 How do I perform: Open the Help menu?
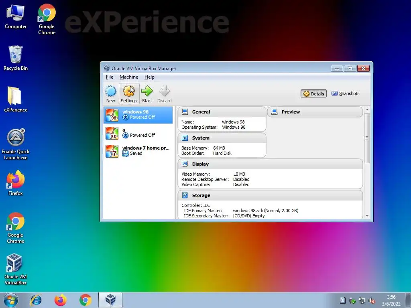[x=149, y=77]
